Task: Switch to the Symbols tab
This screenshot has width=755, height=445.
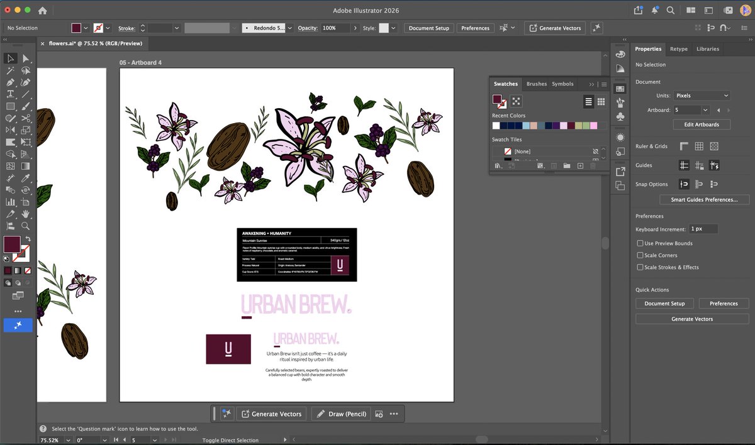Action: (562, 84)
